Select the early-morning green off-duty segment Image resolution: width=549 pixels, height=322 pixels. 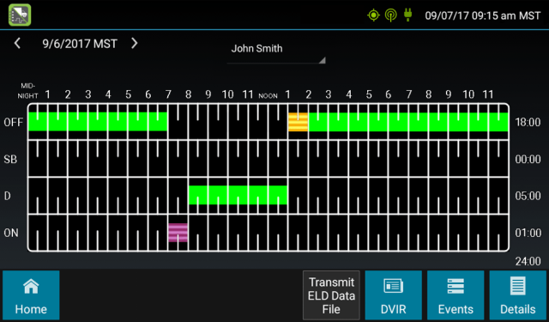pyautogui.click(x=98, y=122)
